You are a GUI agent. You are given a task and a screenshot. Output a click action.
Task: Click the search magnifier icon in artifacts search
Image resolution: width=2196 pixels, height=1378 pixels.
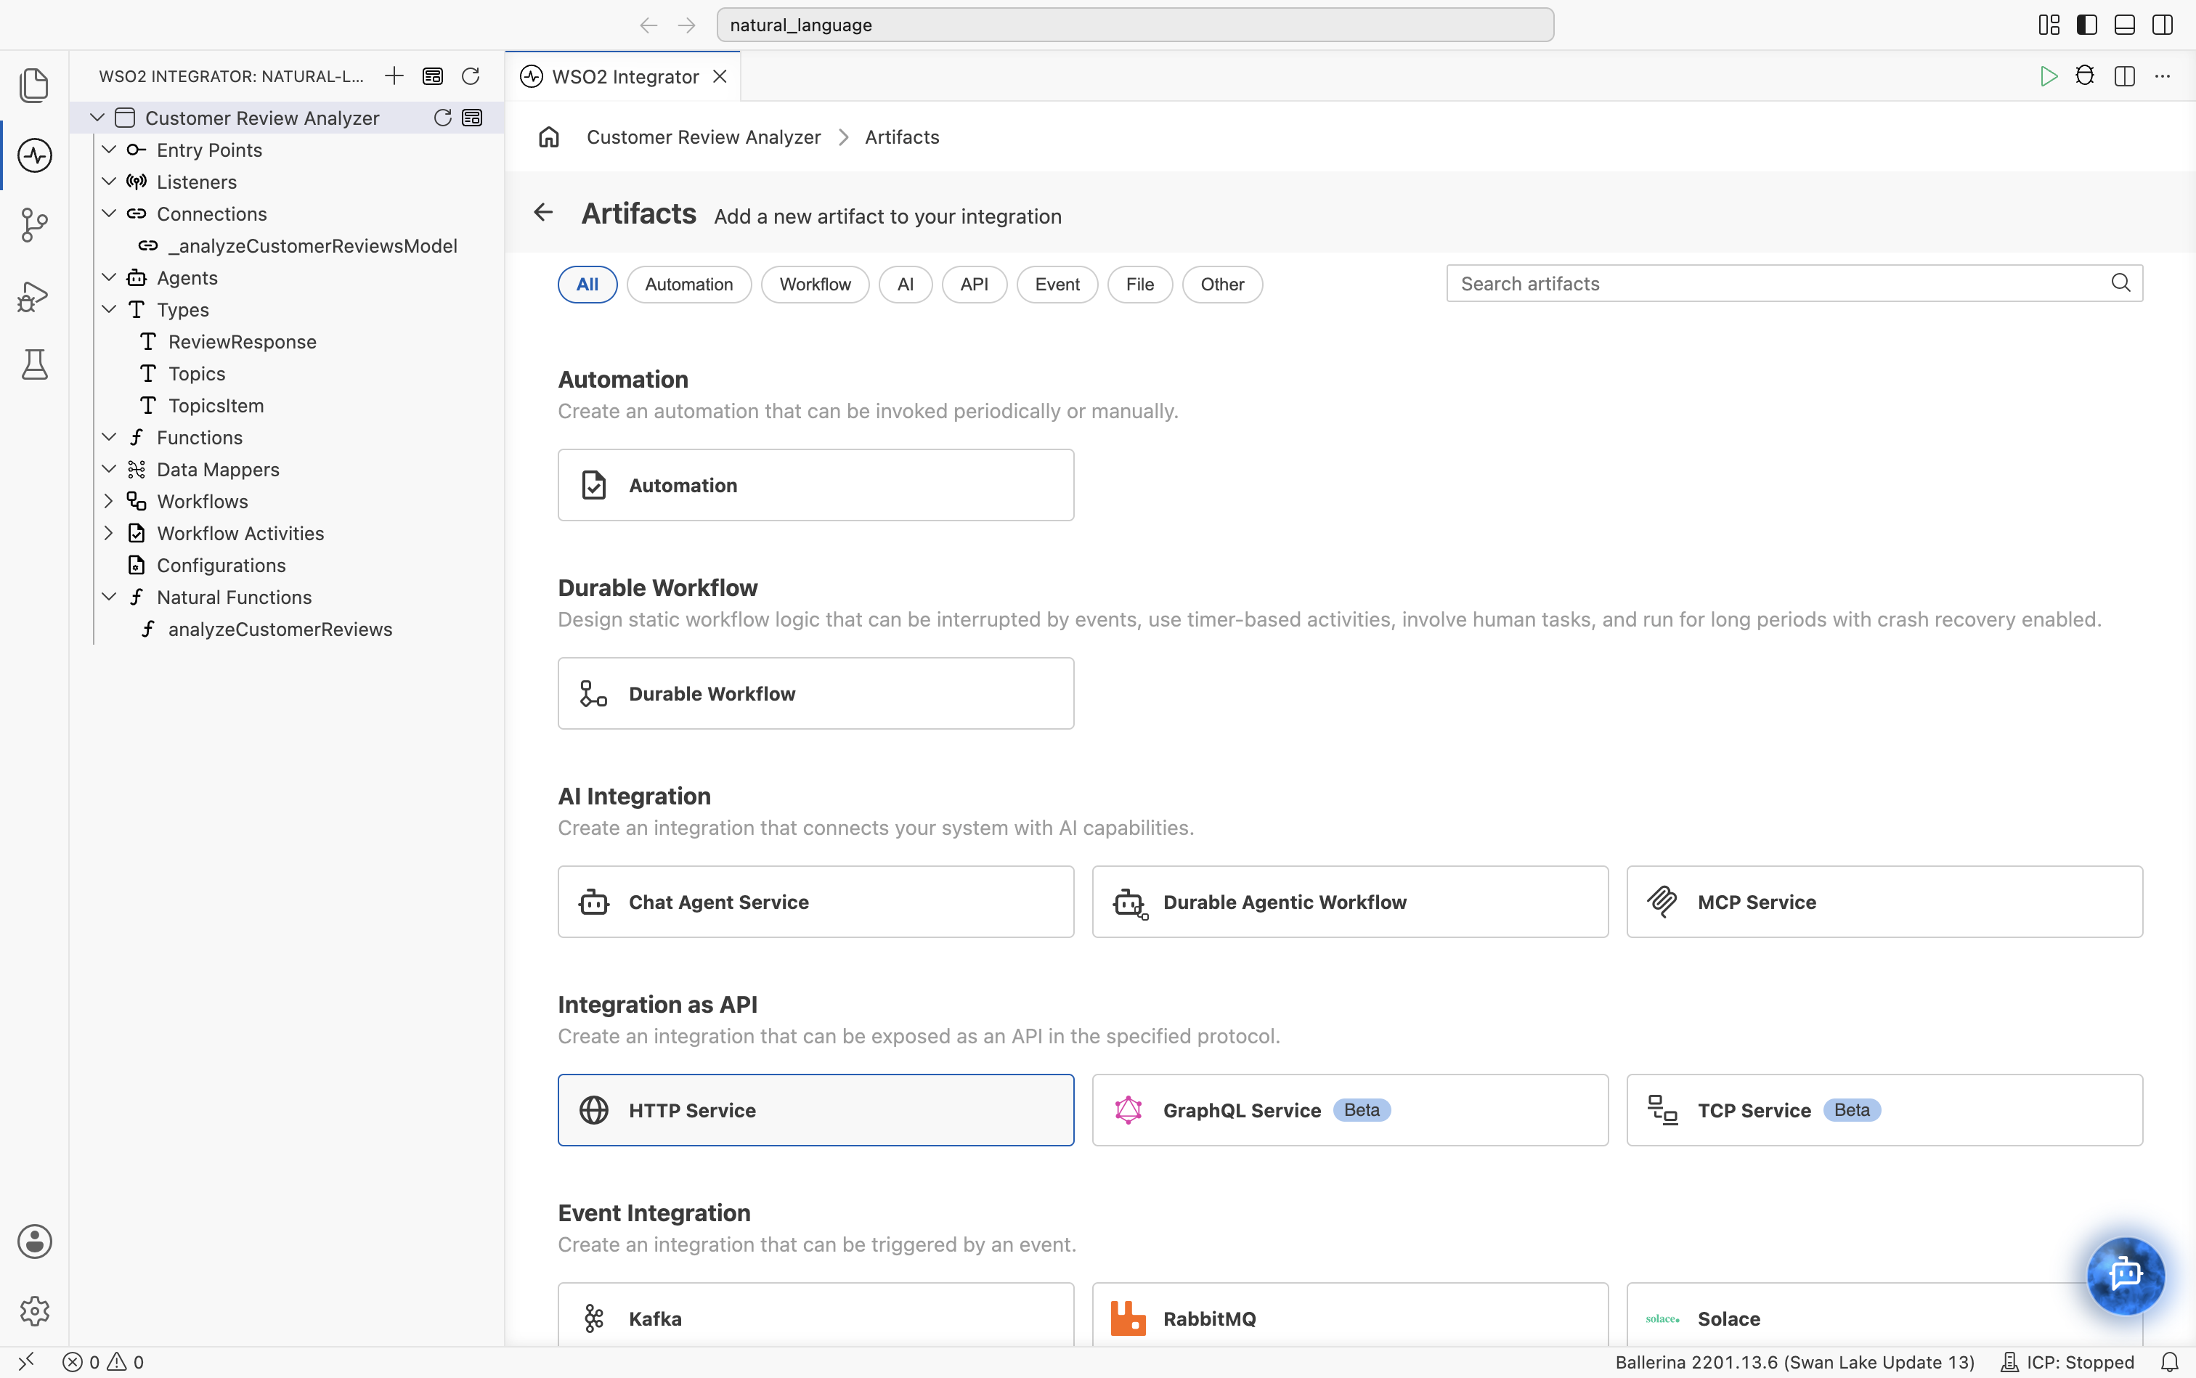tap(2120, 283)
